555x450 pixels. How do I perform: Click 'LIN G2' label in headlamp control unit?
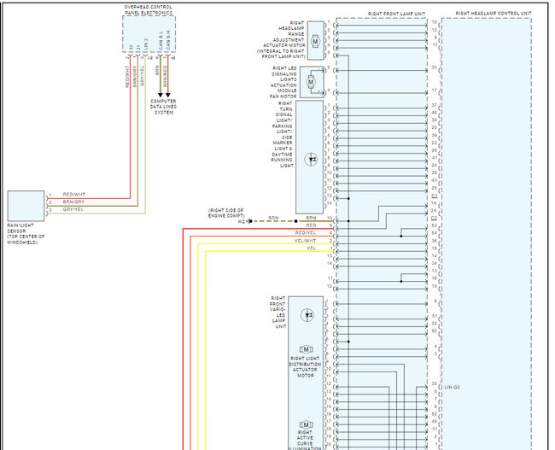[x=452, y=388]
